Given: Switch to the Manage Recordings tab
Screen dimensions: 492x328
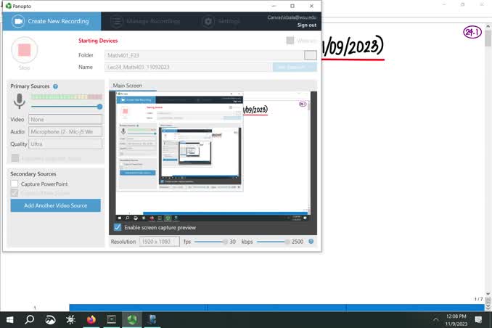Looking at the screenshot, I should tap(152, 22).
